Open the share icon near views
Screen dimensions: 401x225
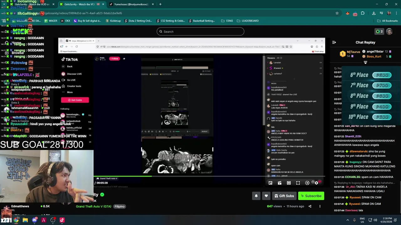click(310, 206)
